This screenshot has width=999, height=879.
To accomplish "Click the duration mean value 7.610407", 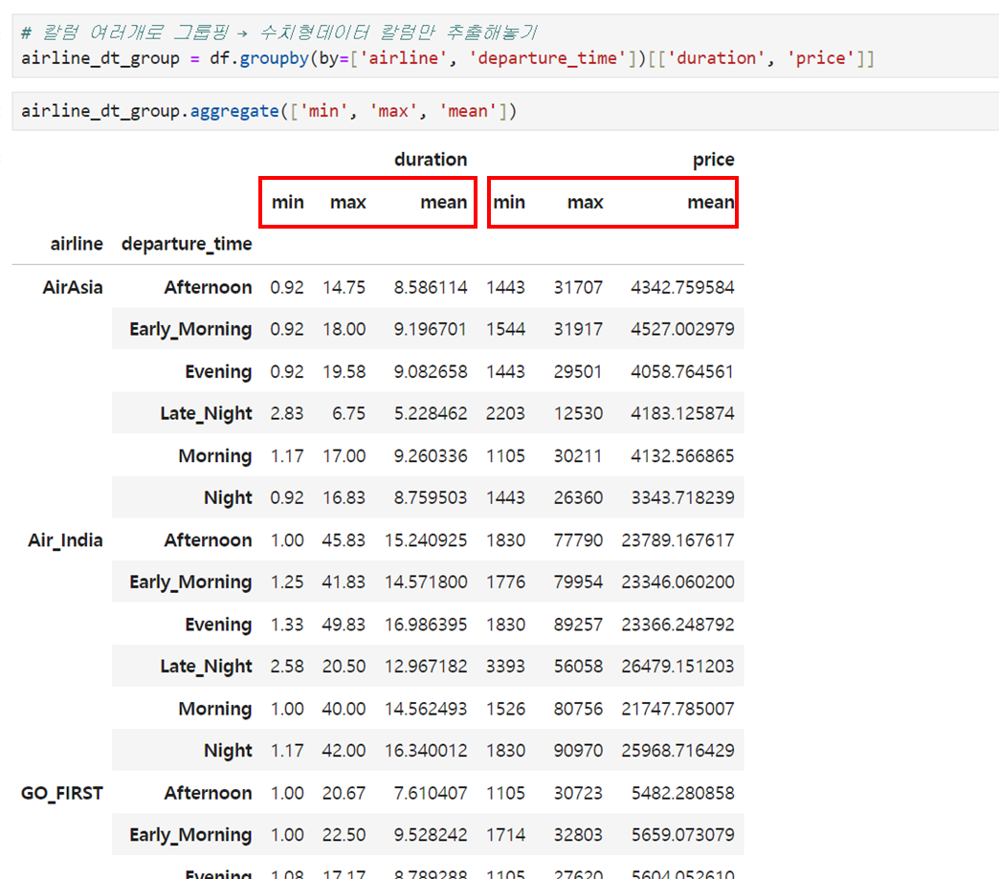I will click(431, 793).
